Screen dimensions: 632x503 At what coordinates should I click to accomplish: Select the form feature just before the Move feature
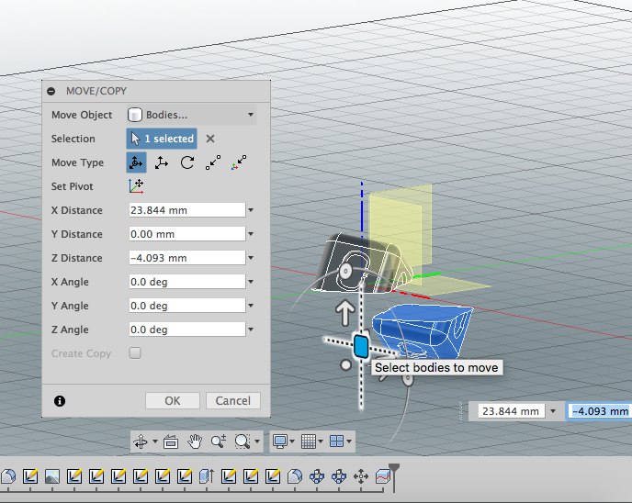tap(339, 476)
